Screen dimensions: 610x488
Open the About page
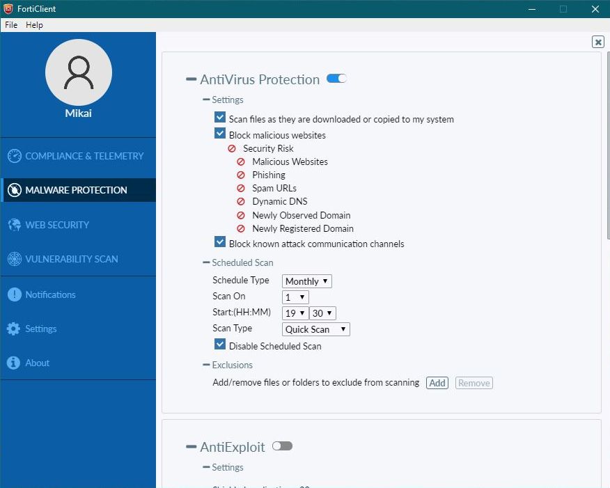click(x=78, y=363)
